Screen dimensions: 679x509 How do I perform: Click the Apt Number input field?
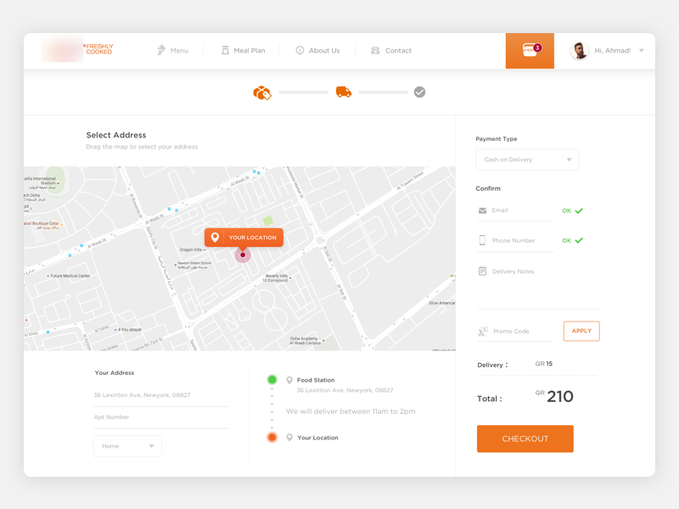[161, 417]
